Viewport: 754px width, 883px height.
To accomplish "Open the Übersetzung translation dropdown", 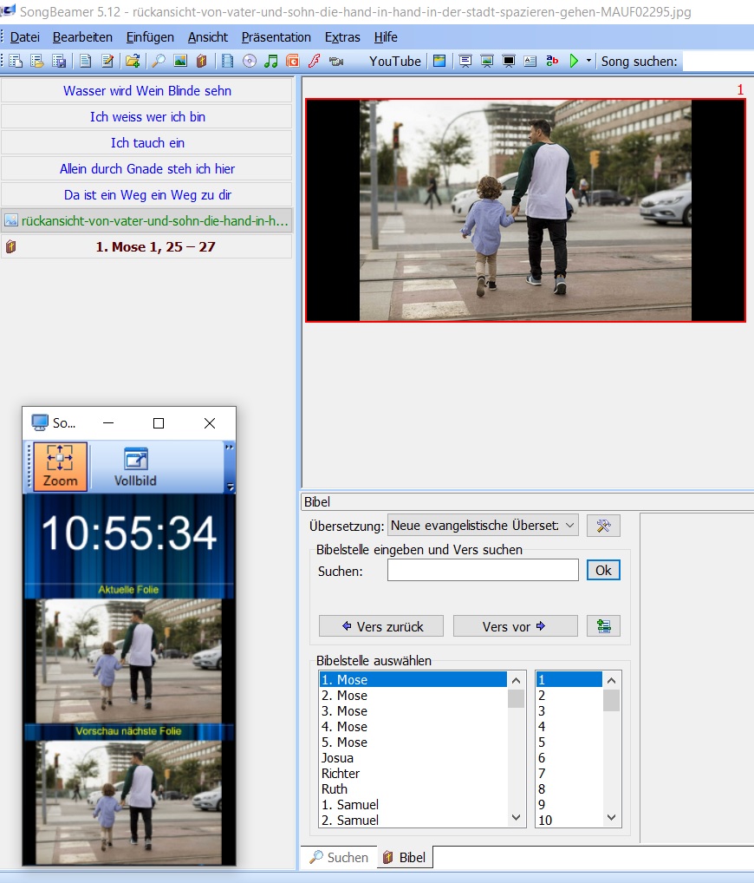I will pyautogui.click(x=483, y=526).
